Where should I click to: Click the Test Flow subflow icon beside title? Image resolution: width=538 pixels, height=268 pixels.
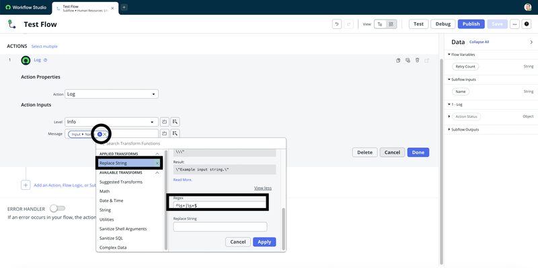(x=11, y=24)
